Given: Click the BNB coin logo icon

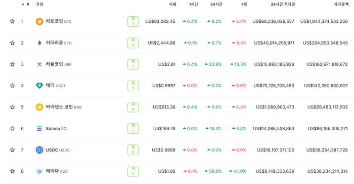Looking at the screenshot, I should tap(39, 107).
